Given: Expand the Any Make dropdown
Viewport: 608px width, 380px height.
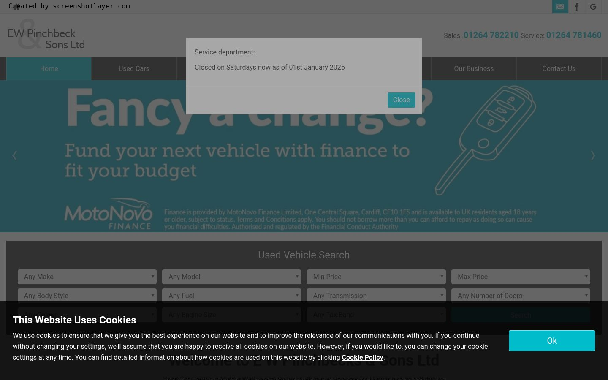Looking at the screenshot, I should tap(87, 277).
